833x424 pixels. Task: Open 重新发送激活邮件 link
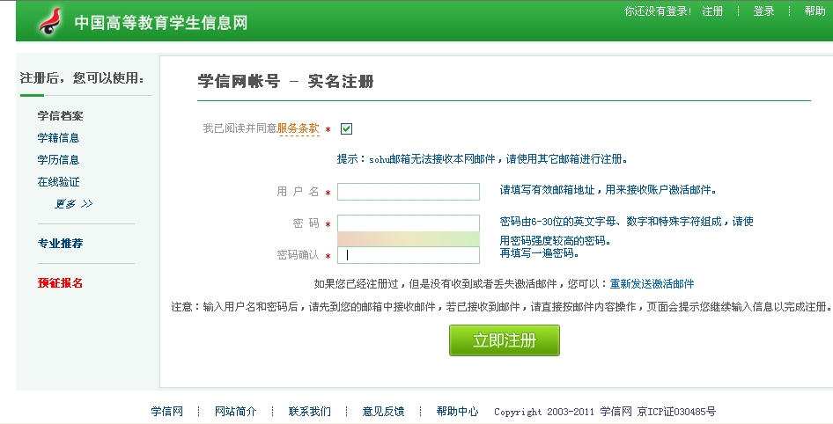[x=652, y=284]
